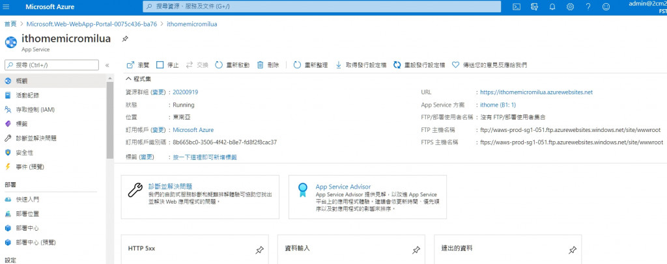
Task: Click 瀏覽 browse toolbar button
Action: coord(138,65)
